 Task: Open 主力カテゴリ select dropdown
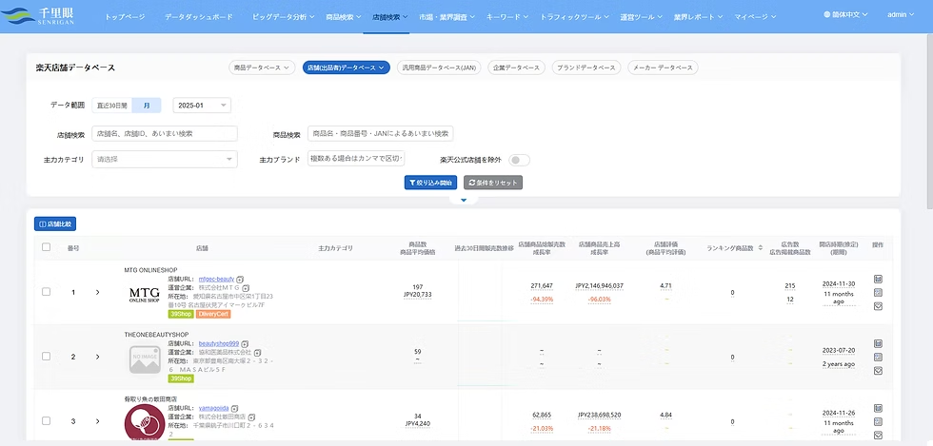click(165, 160)
